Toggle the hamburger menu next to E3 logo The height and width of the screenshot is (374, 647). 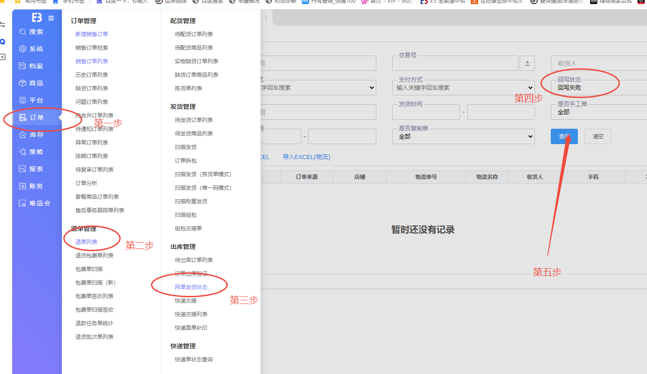pyautogui.click(x=51, y=18)
